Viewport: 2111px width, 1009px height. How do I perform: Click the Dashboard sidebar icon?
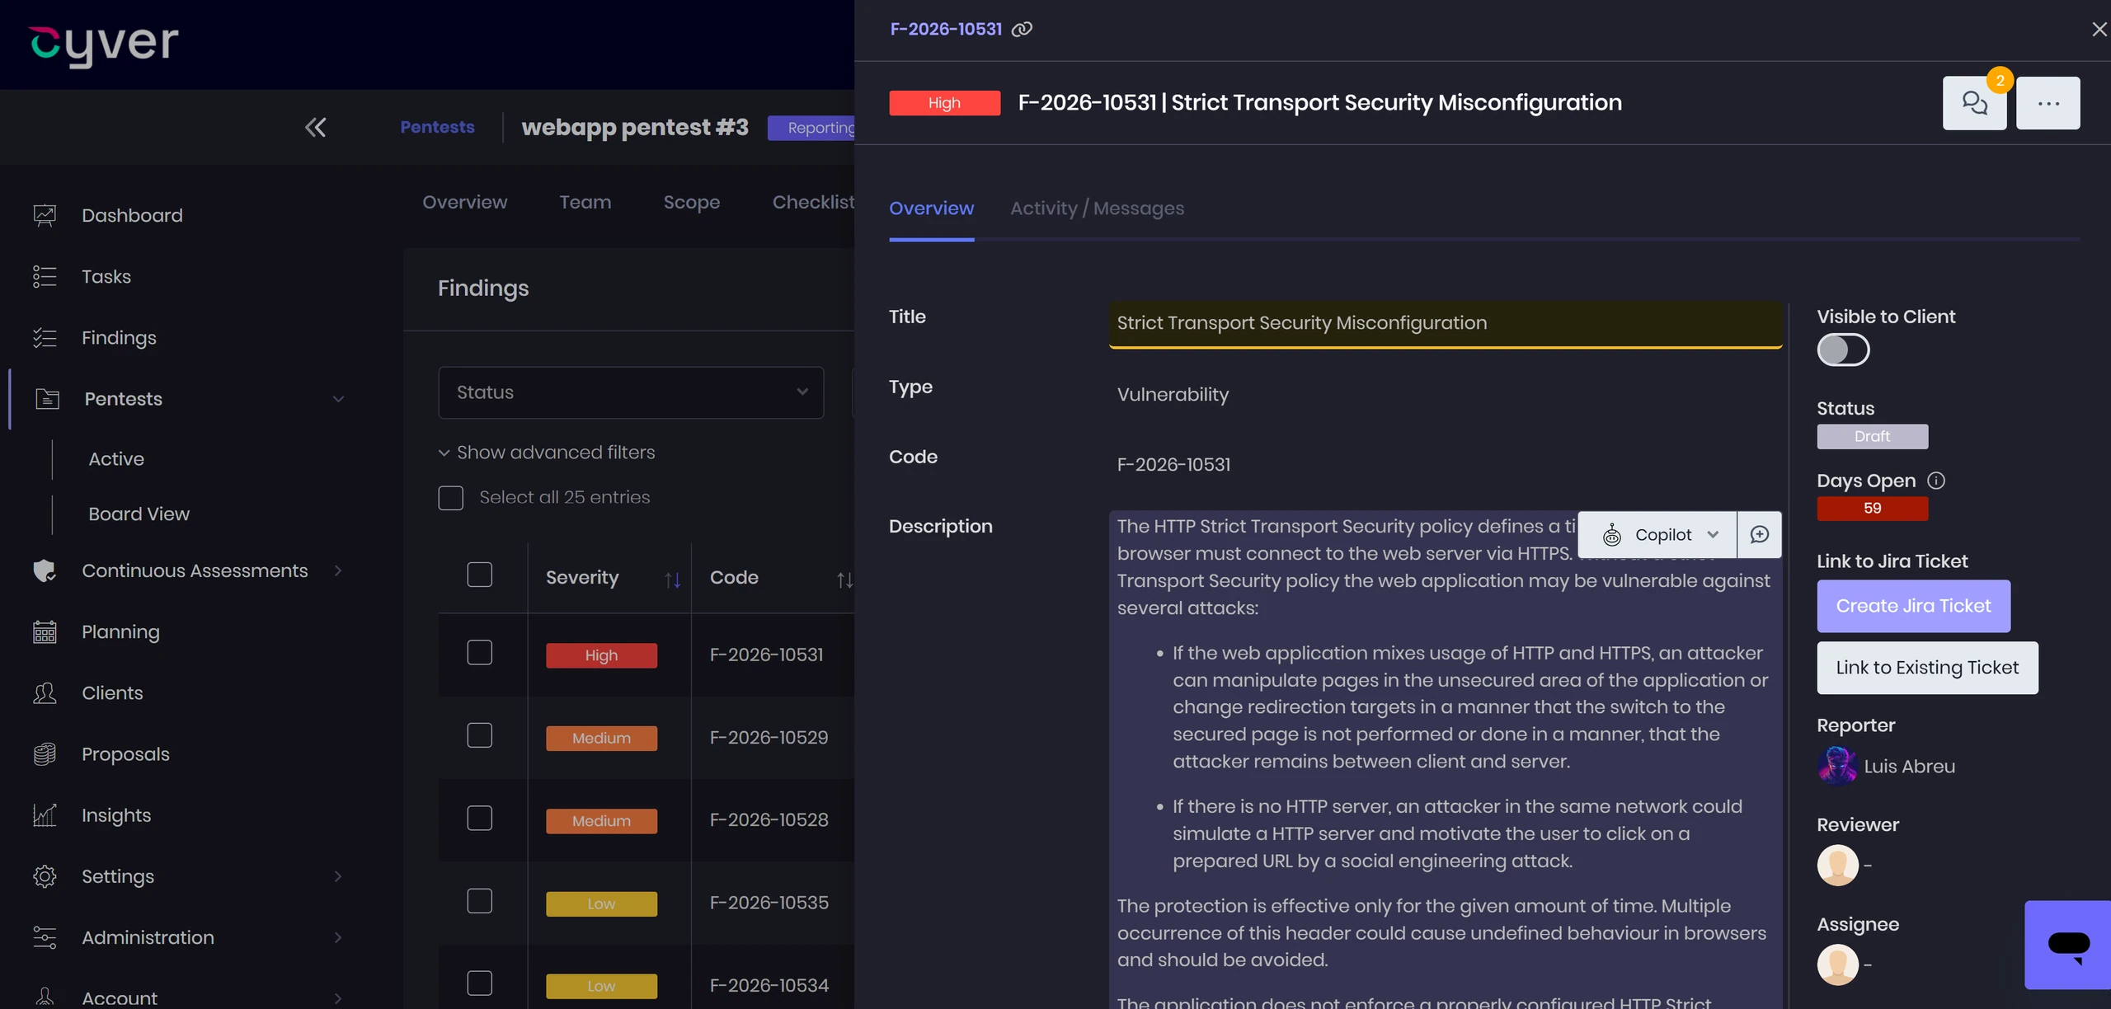[45, 215]
